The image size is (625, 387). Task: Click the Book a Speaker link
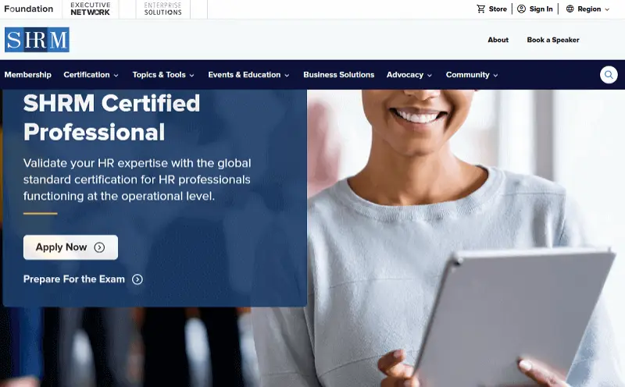point(553,40)
